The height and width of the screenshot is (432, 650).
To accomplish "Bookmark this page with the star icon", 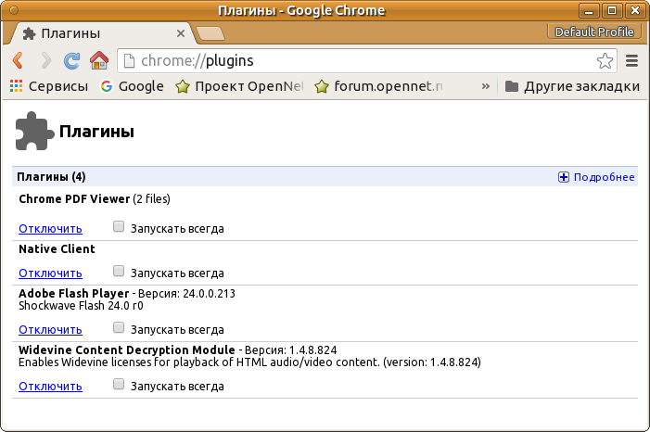I will (605, 61).
